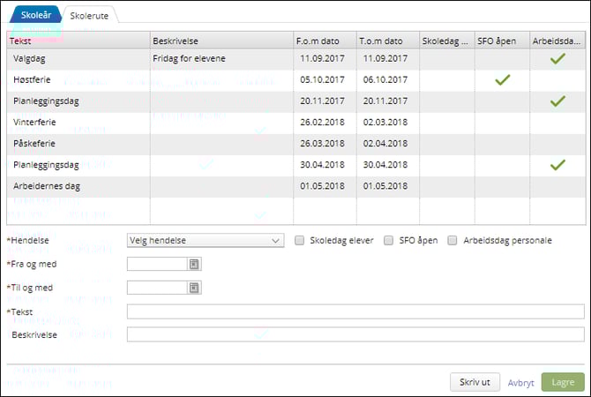Image resolution: width=591 pixels, height=397 pixels.
Task: Switch to the Skoleår tab
Action: coord(31,15)
